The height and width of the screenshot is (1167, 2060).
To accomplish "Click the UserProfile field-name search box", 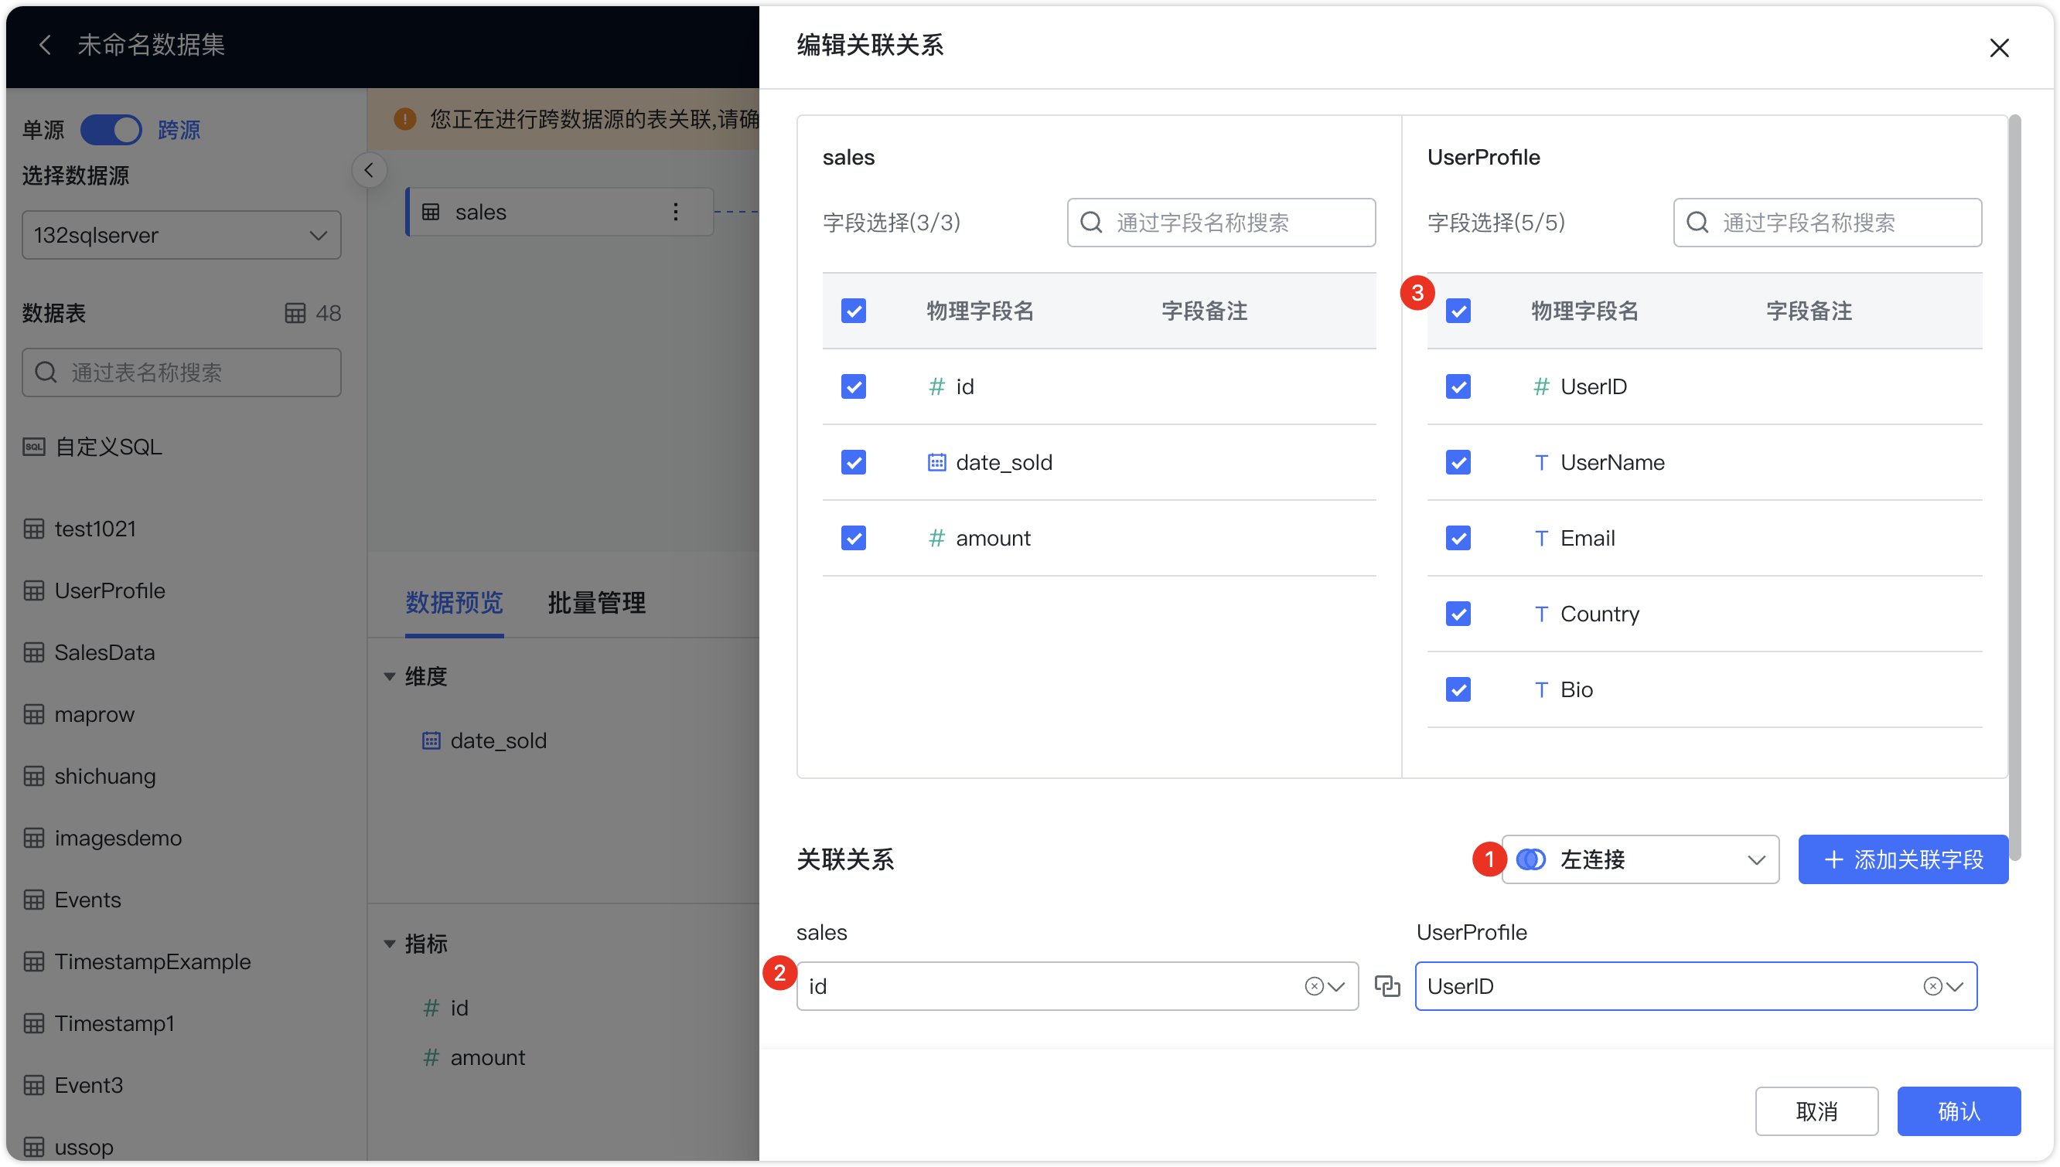I will 1826,222.
